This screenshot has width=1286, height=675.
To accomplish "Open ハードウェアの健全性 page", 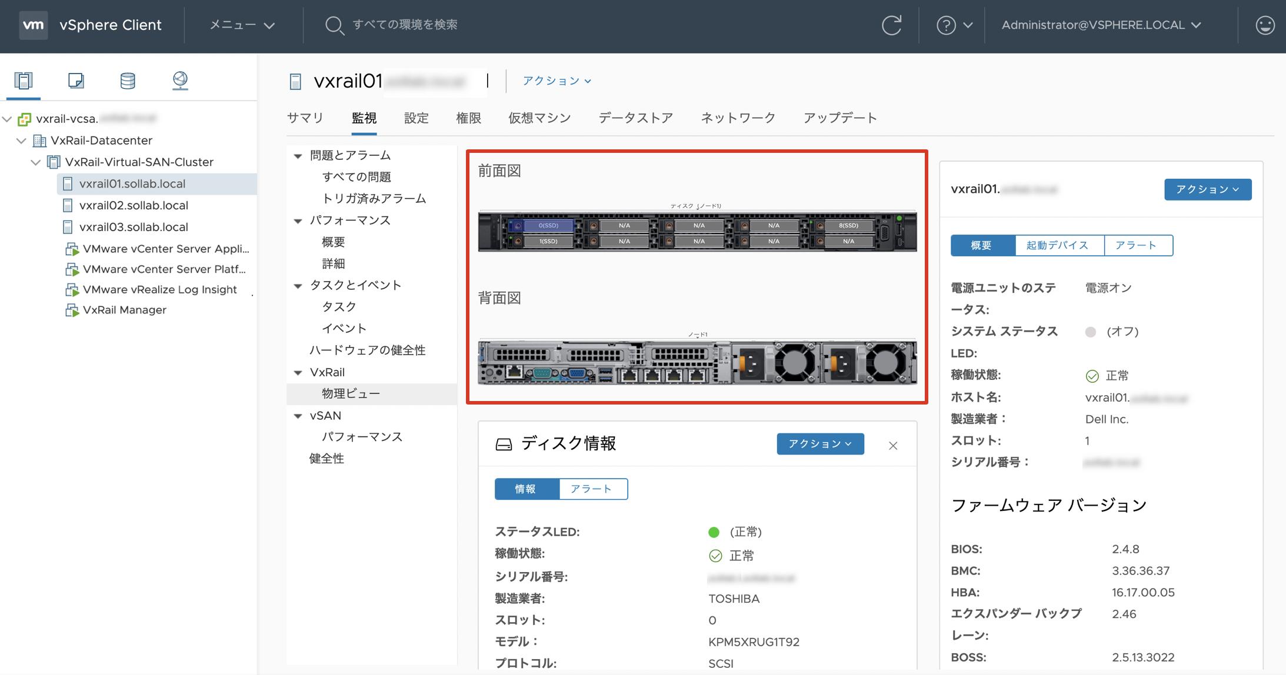I will point(368,350).
